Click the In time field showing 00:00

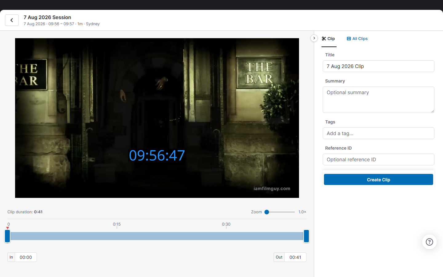pyautogui.click(x=26, y=257)
